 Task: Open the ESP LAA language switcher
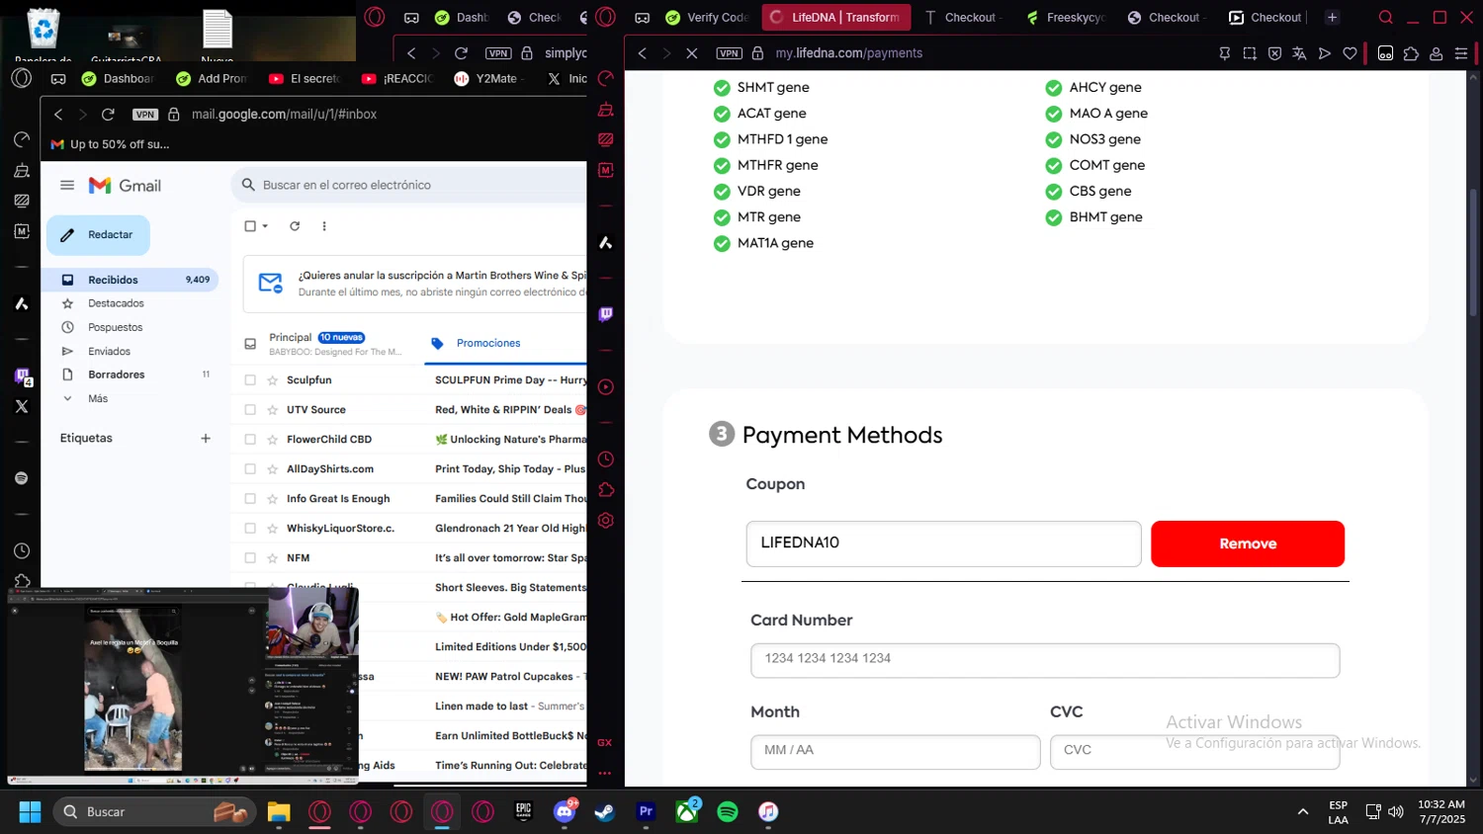[x=1338, y=811]
